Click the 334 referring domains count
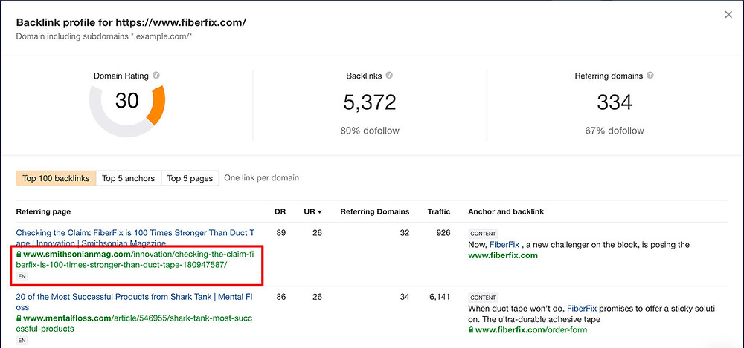 [x=614, y=102]
